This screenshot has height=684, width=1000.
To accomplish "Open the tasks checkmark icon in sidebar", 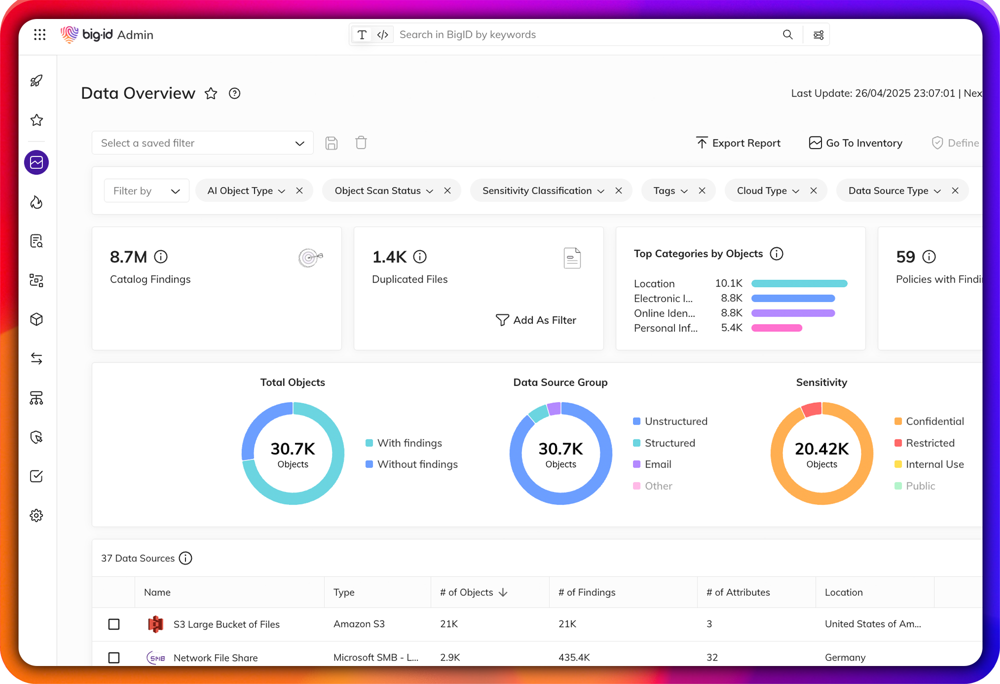I will pos(36,476).
